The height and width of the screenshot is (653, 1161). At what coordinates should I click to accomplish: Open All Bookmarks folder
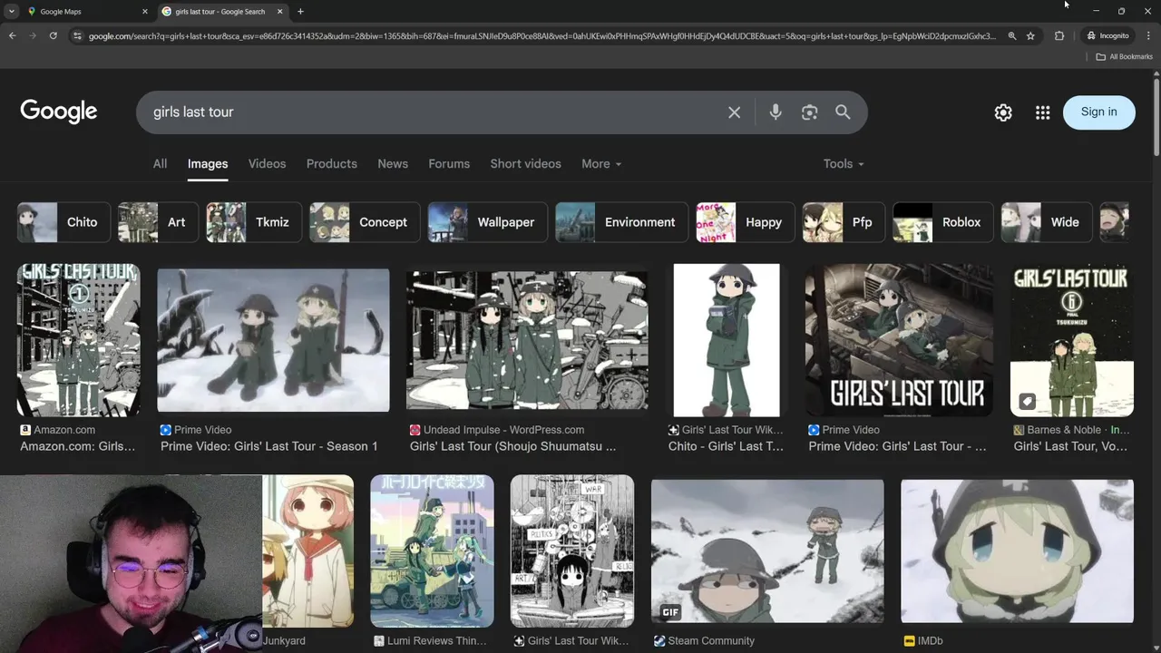tap(1124, 56)
